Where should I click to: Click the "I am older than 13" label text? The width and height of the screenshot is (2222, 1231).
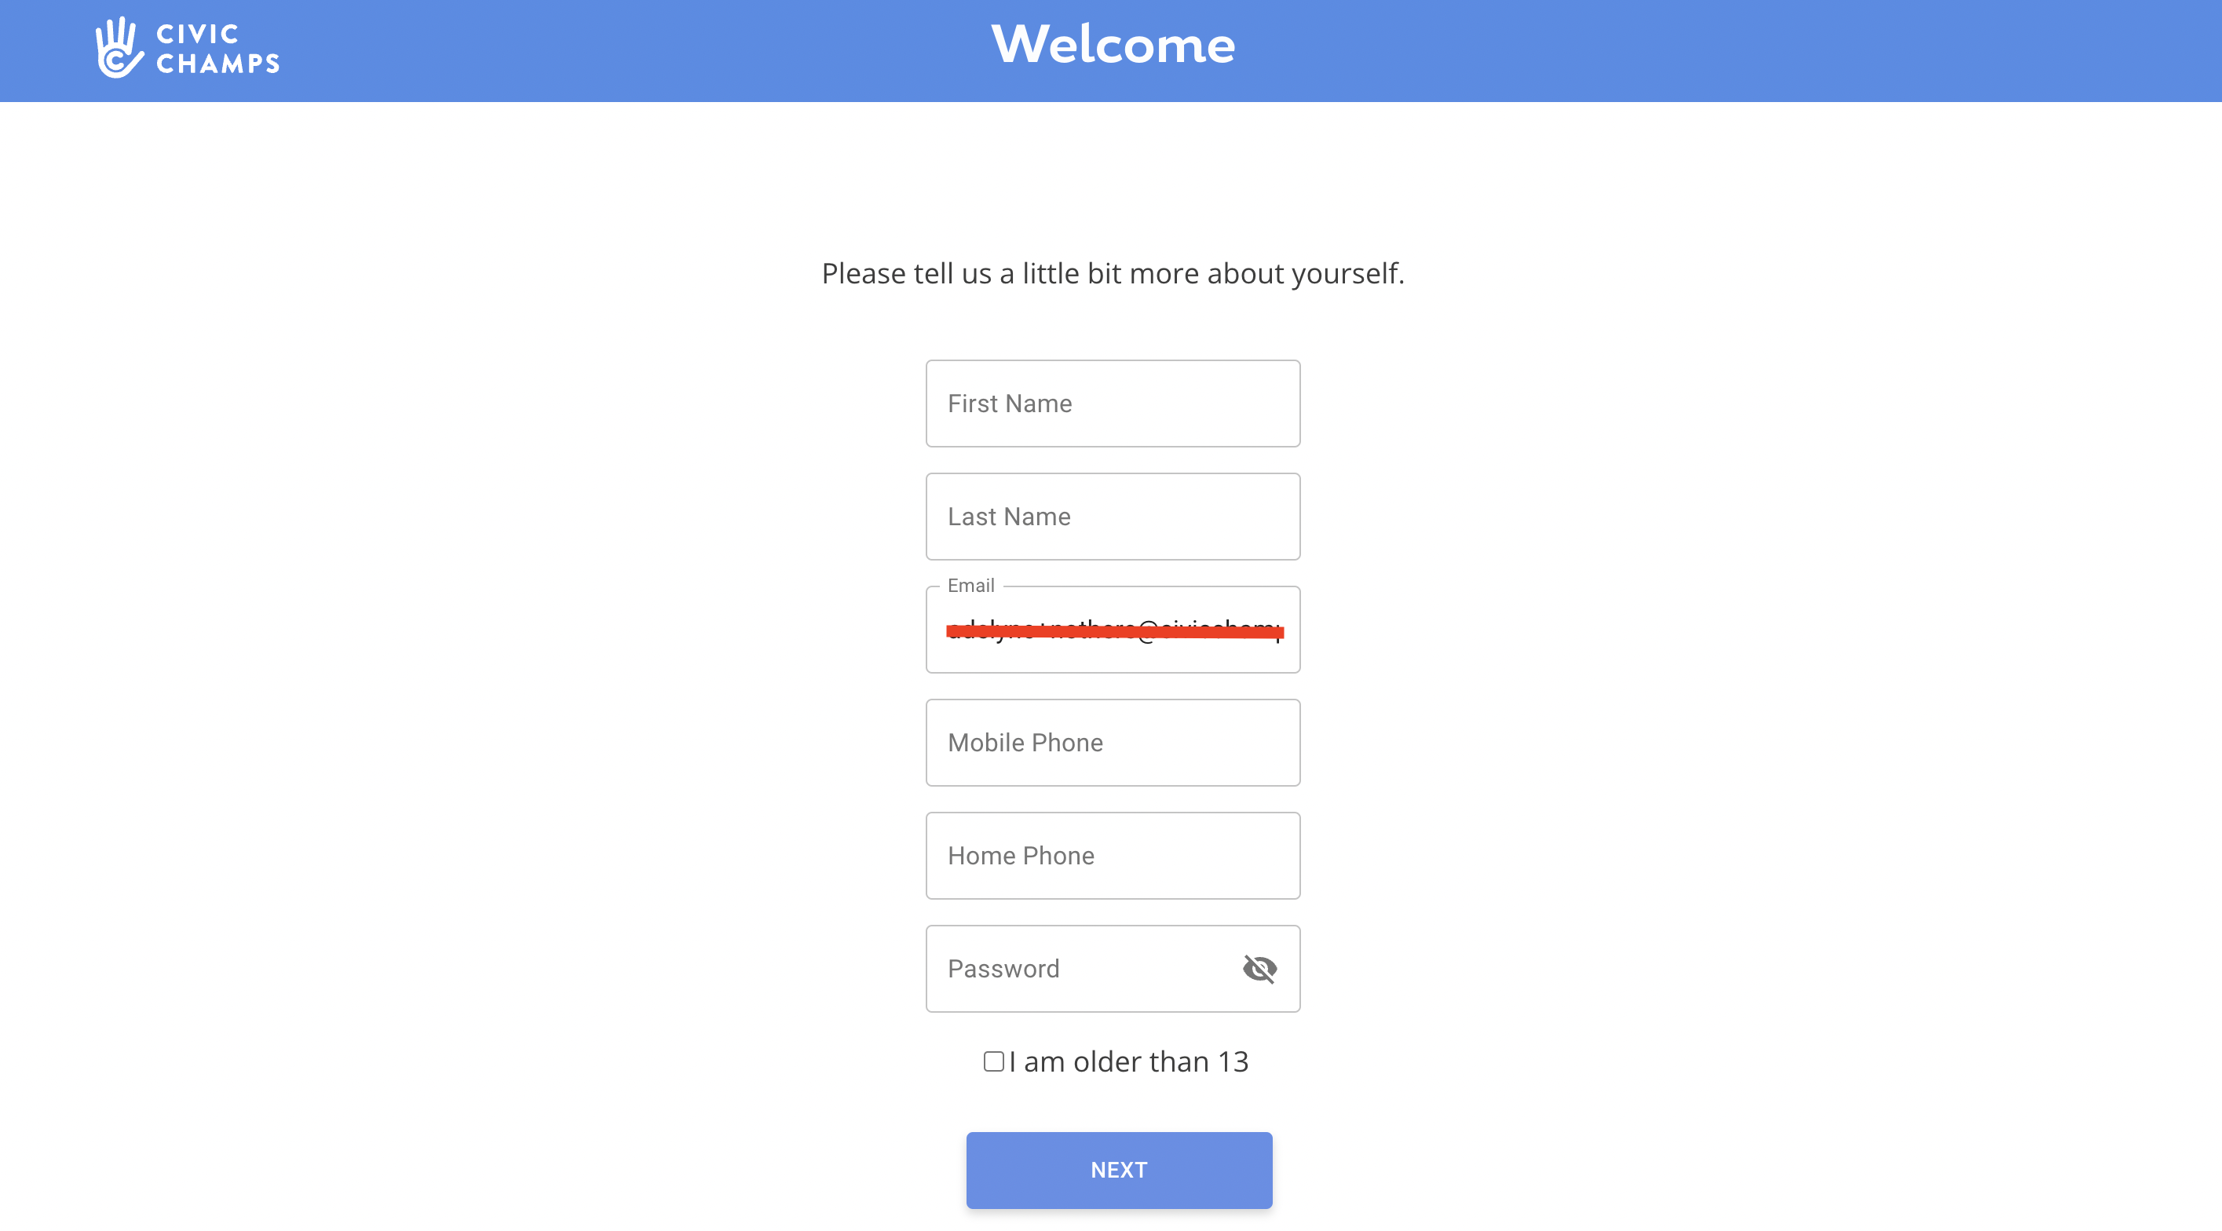1128,1061
